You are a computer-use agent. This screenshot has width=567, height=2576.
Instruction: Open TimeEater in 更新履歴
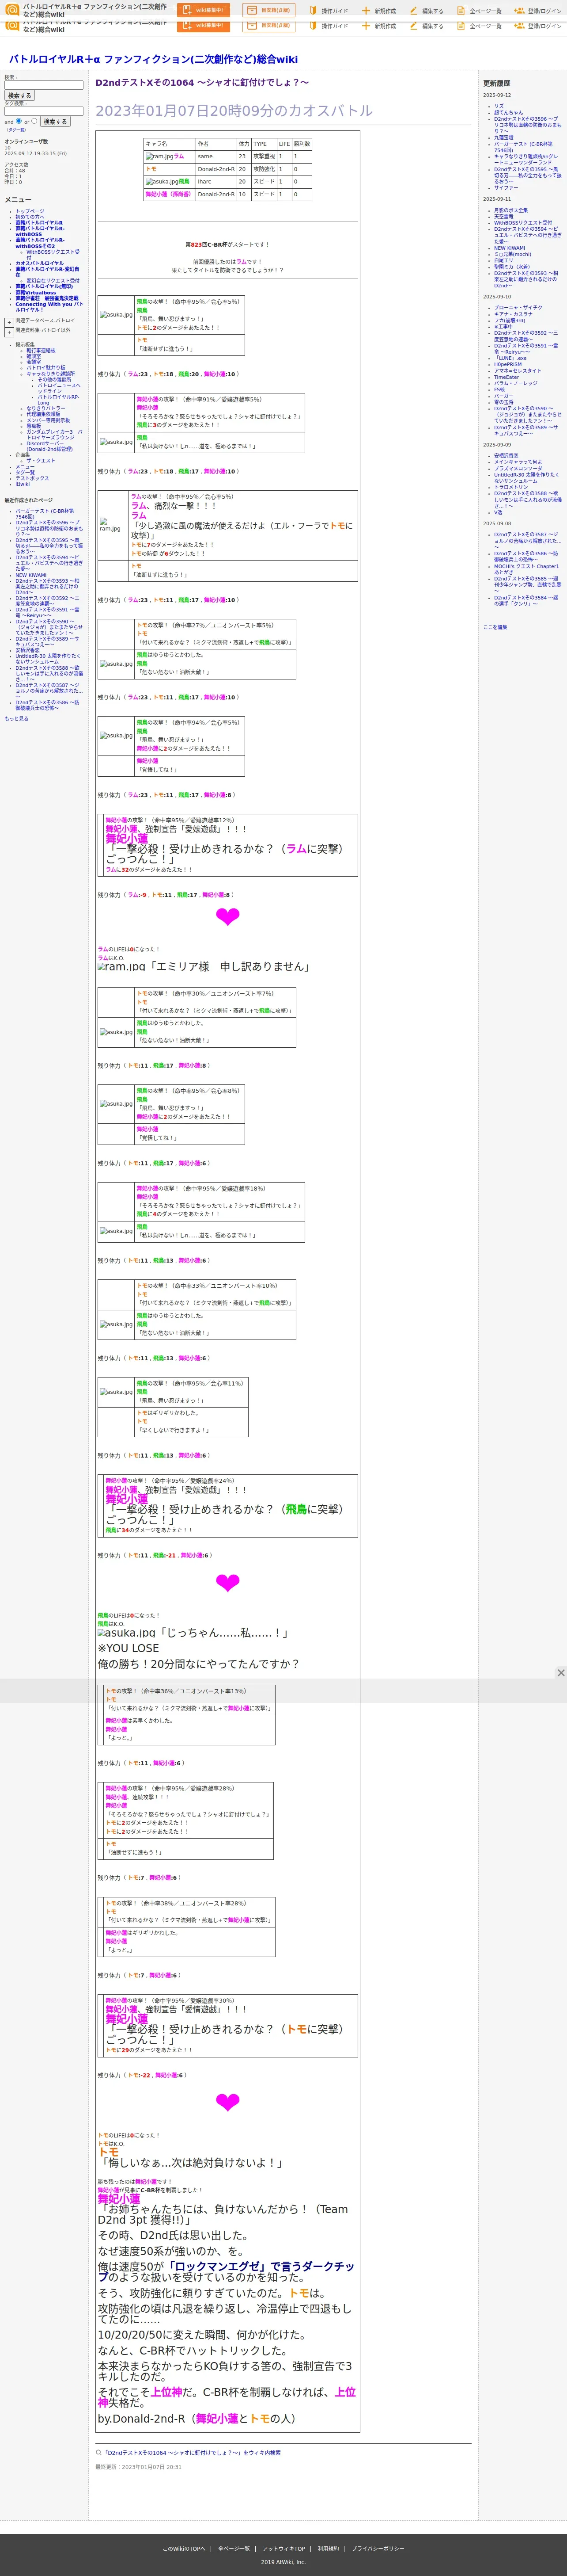point(506,377)
